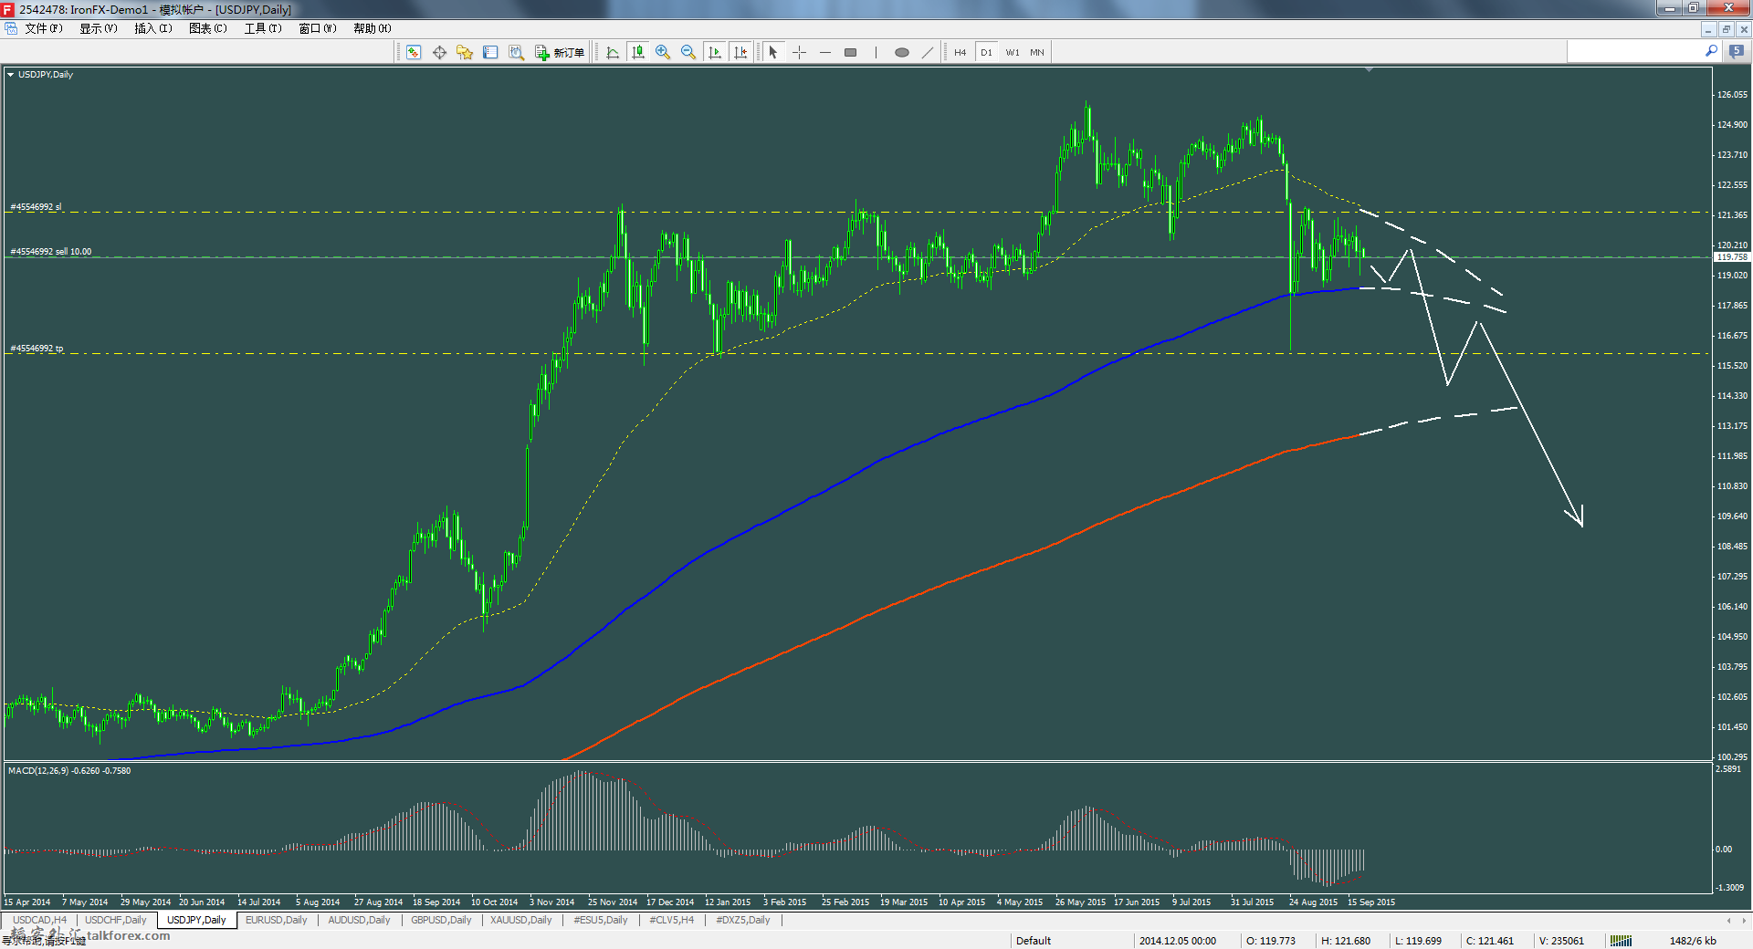
Task: Select the #45546992 sell 10.00 order label
Action: click(x=51, y=252)
